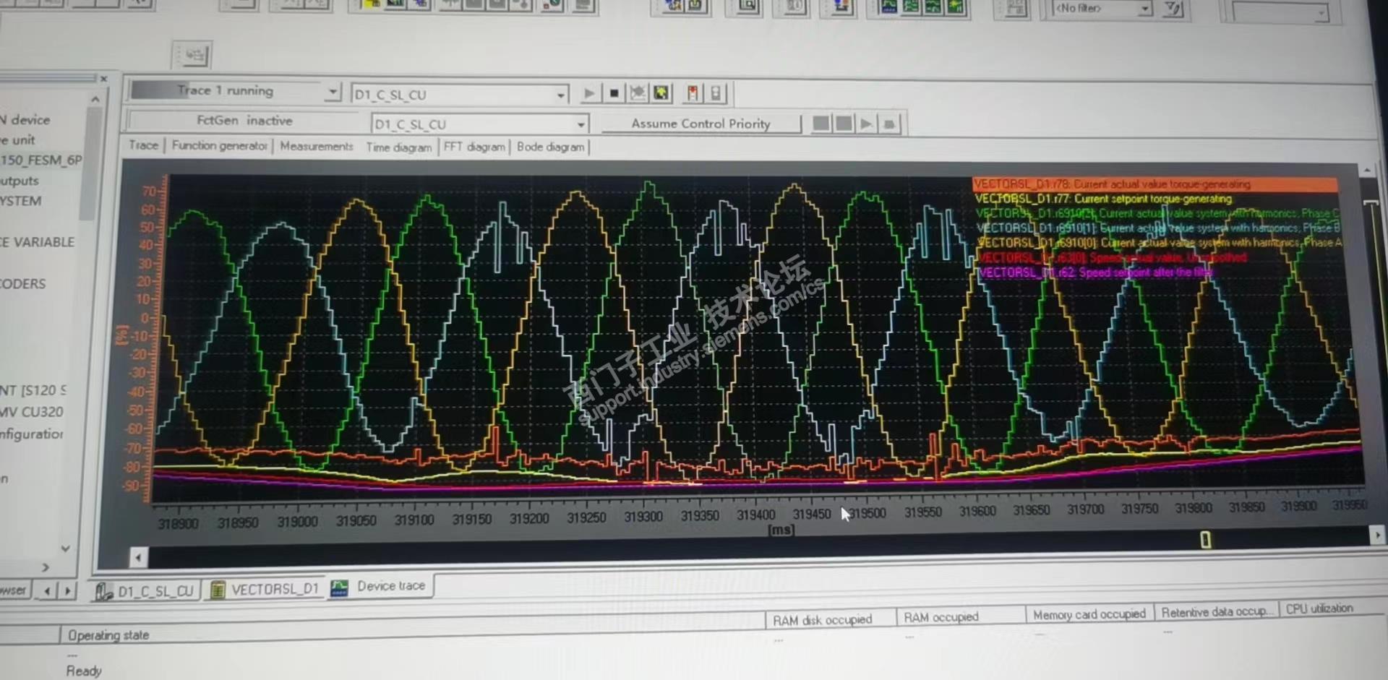Click the 319500 time axis label
Image resolution: width=1388 pixels, height=680 pixels.
(x=867, y=513)
